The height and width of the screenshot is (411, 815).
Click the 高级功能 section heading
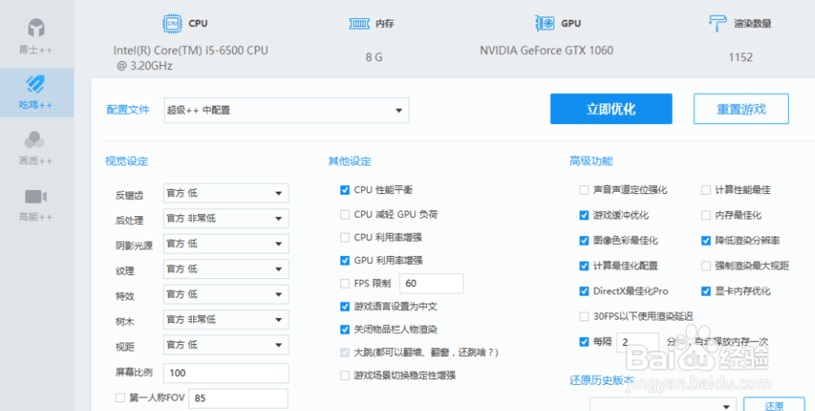point(591,161)
